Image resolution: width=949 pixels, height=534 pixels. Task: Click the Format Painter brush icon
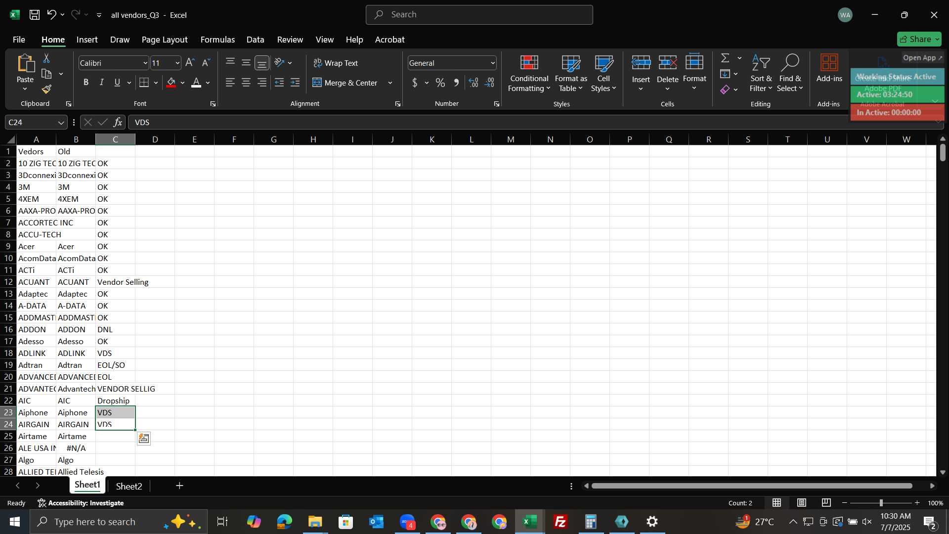46,89
